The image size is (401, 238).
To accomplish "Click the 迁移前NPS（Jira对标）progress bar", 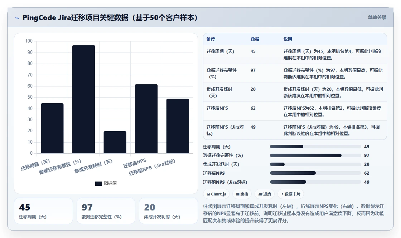I will tap(315, 182).
